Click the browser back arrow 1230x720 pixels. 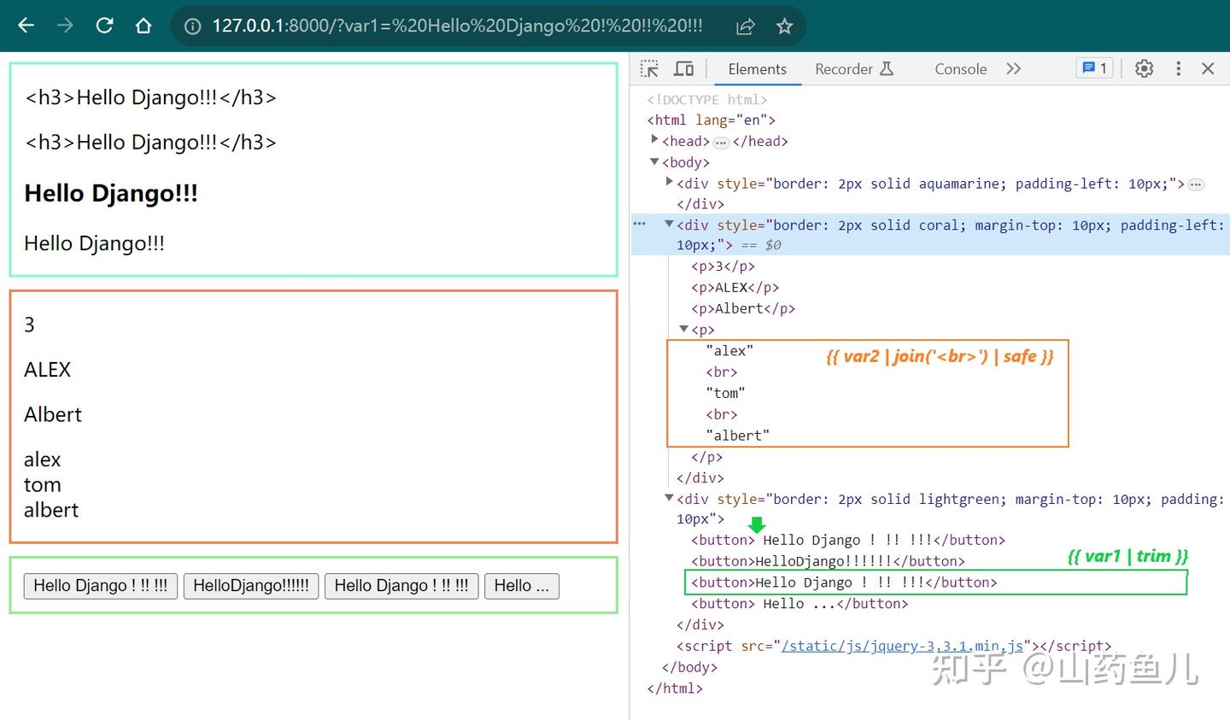pos(26,26)
